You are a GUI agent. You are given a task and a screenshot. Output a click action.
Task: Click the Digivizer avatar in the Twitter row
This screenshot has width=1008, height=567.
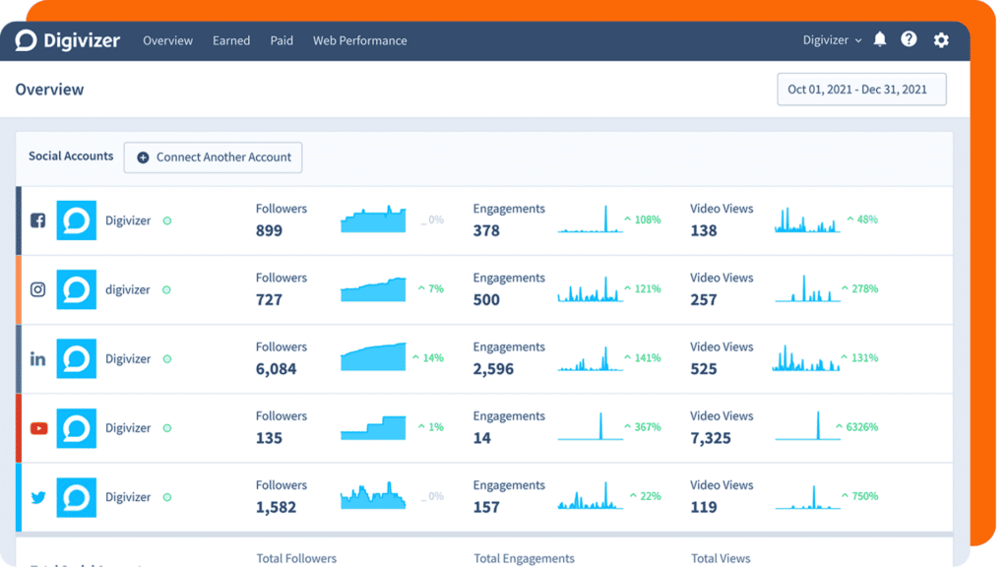77,497
